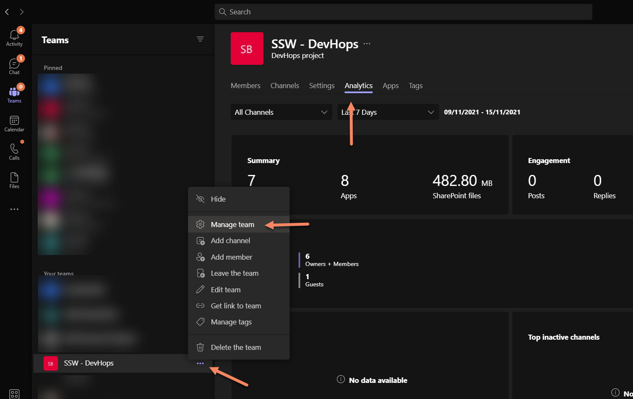
Task: Click the Search input field
Action: (x=403, y=12)
